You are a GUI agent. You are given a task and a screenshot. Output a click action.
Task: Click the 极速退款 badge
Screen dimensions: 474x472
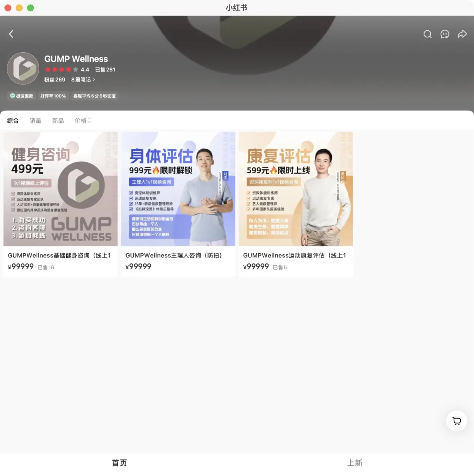click(x=22, y=96)
